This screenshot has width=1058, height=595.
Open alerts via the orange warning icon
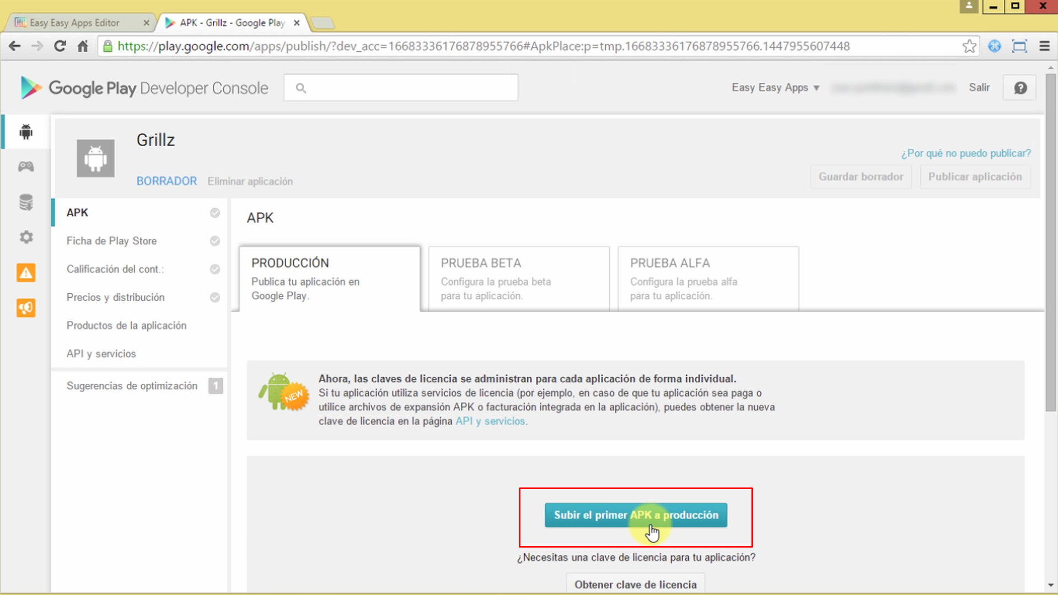[26, 272]
